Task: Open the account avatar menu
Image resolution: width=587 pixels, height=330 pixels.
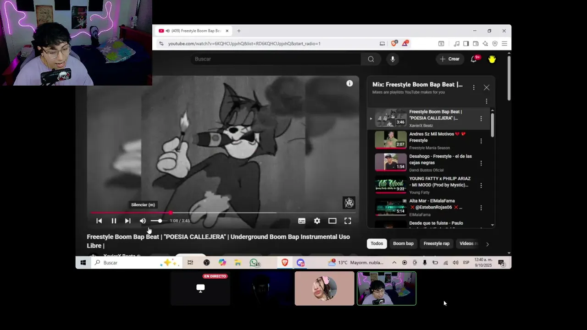Action: click(492, 59)
